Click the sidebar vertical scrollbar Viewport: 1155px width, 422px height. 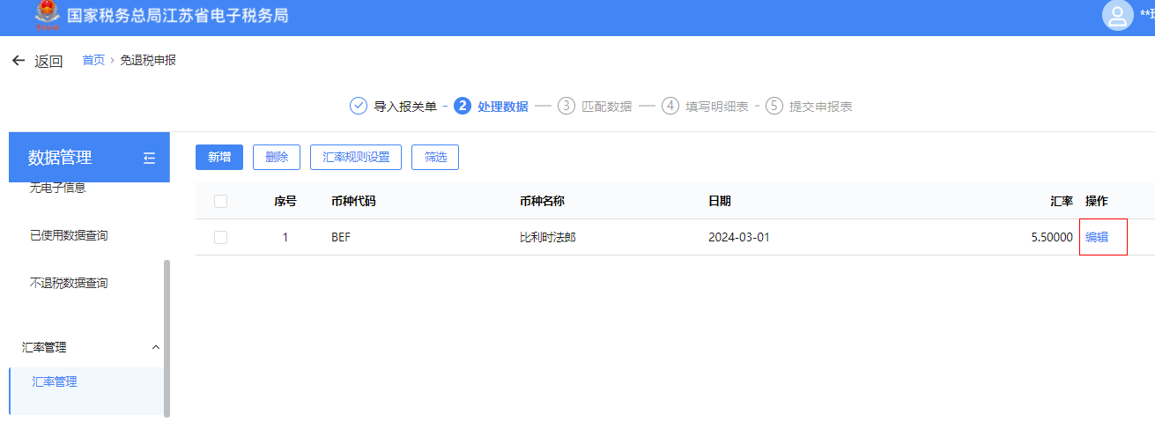[167, 335]
